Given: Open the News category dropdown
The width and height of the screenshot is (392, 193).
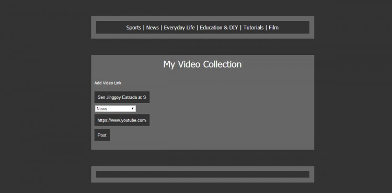Looking at the screenshot, I should pos(116,109).
